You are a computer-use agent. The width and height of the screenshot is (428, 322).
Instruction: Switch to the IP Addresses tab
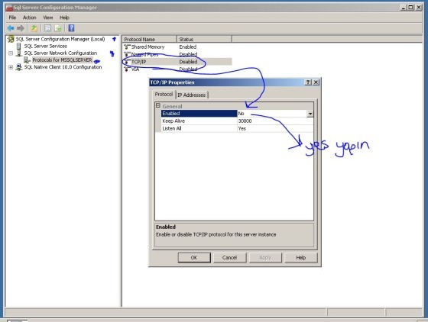pyautogui.click(x=192, y=95)
